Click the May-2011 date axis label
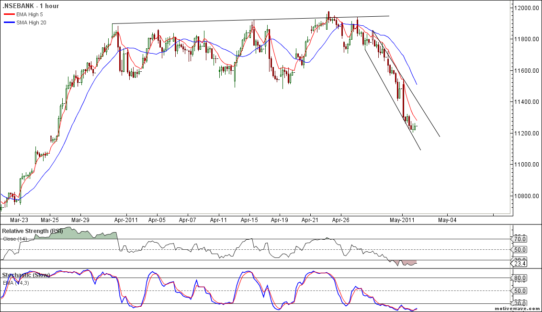This screenshot has width=542, height=312. click(402, 220)
